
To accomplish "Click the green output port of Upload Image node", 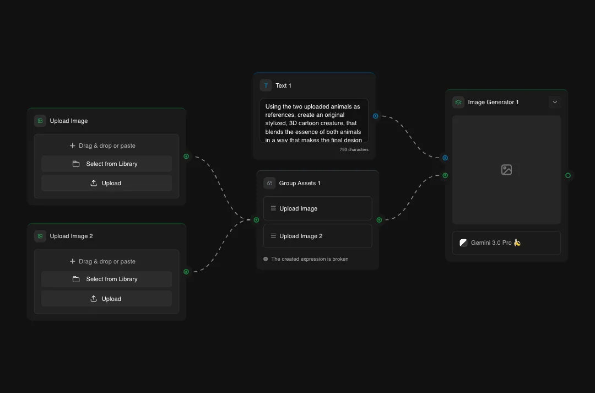I will pyautogui.click(x=186, y=157).
